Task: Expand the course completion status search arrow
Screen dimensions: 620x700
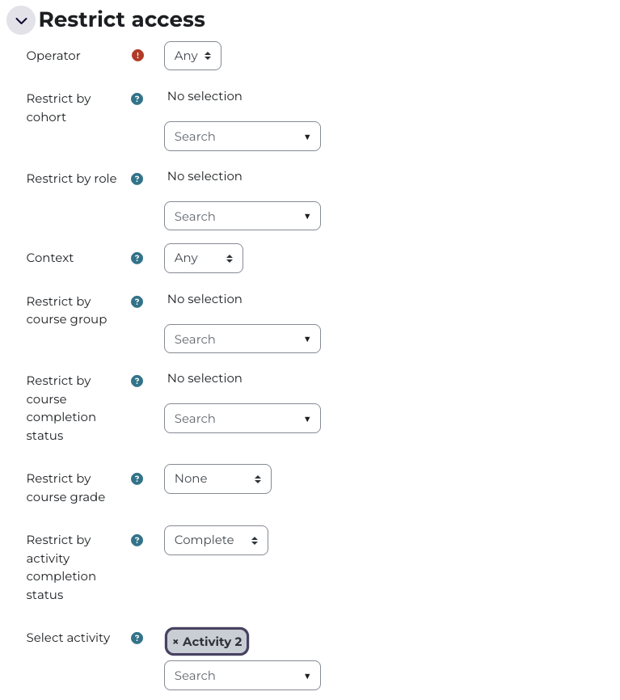Action: (x=307, y=419)
